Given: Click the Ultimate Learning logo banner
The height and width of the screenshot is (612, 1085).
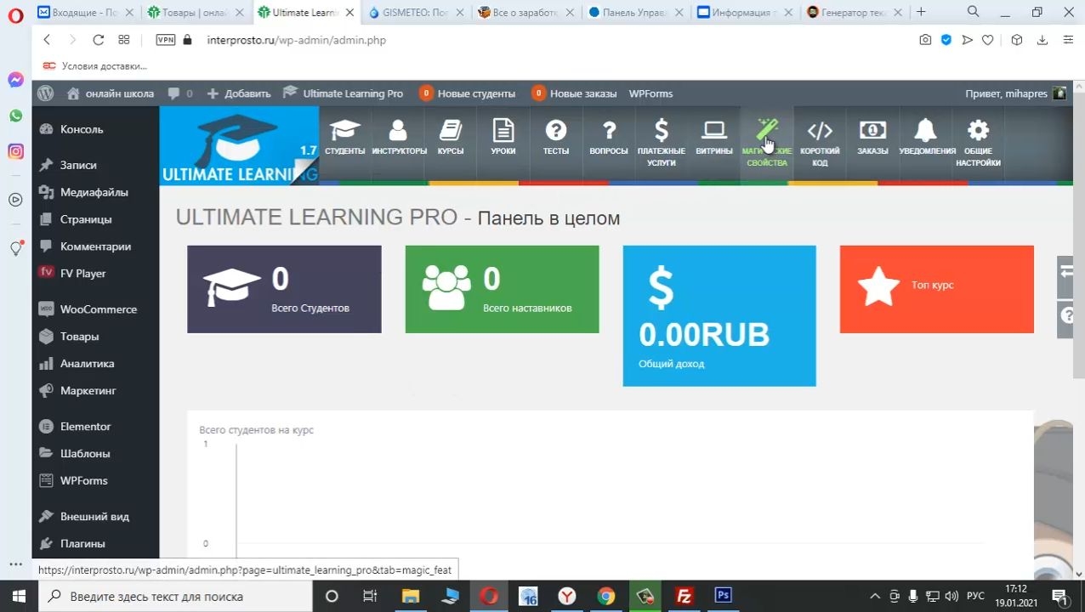Looking at the screenshot, I should pos(239,145).
